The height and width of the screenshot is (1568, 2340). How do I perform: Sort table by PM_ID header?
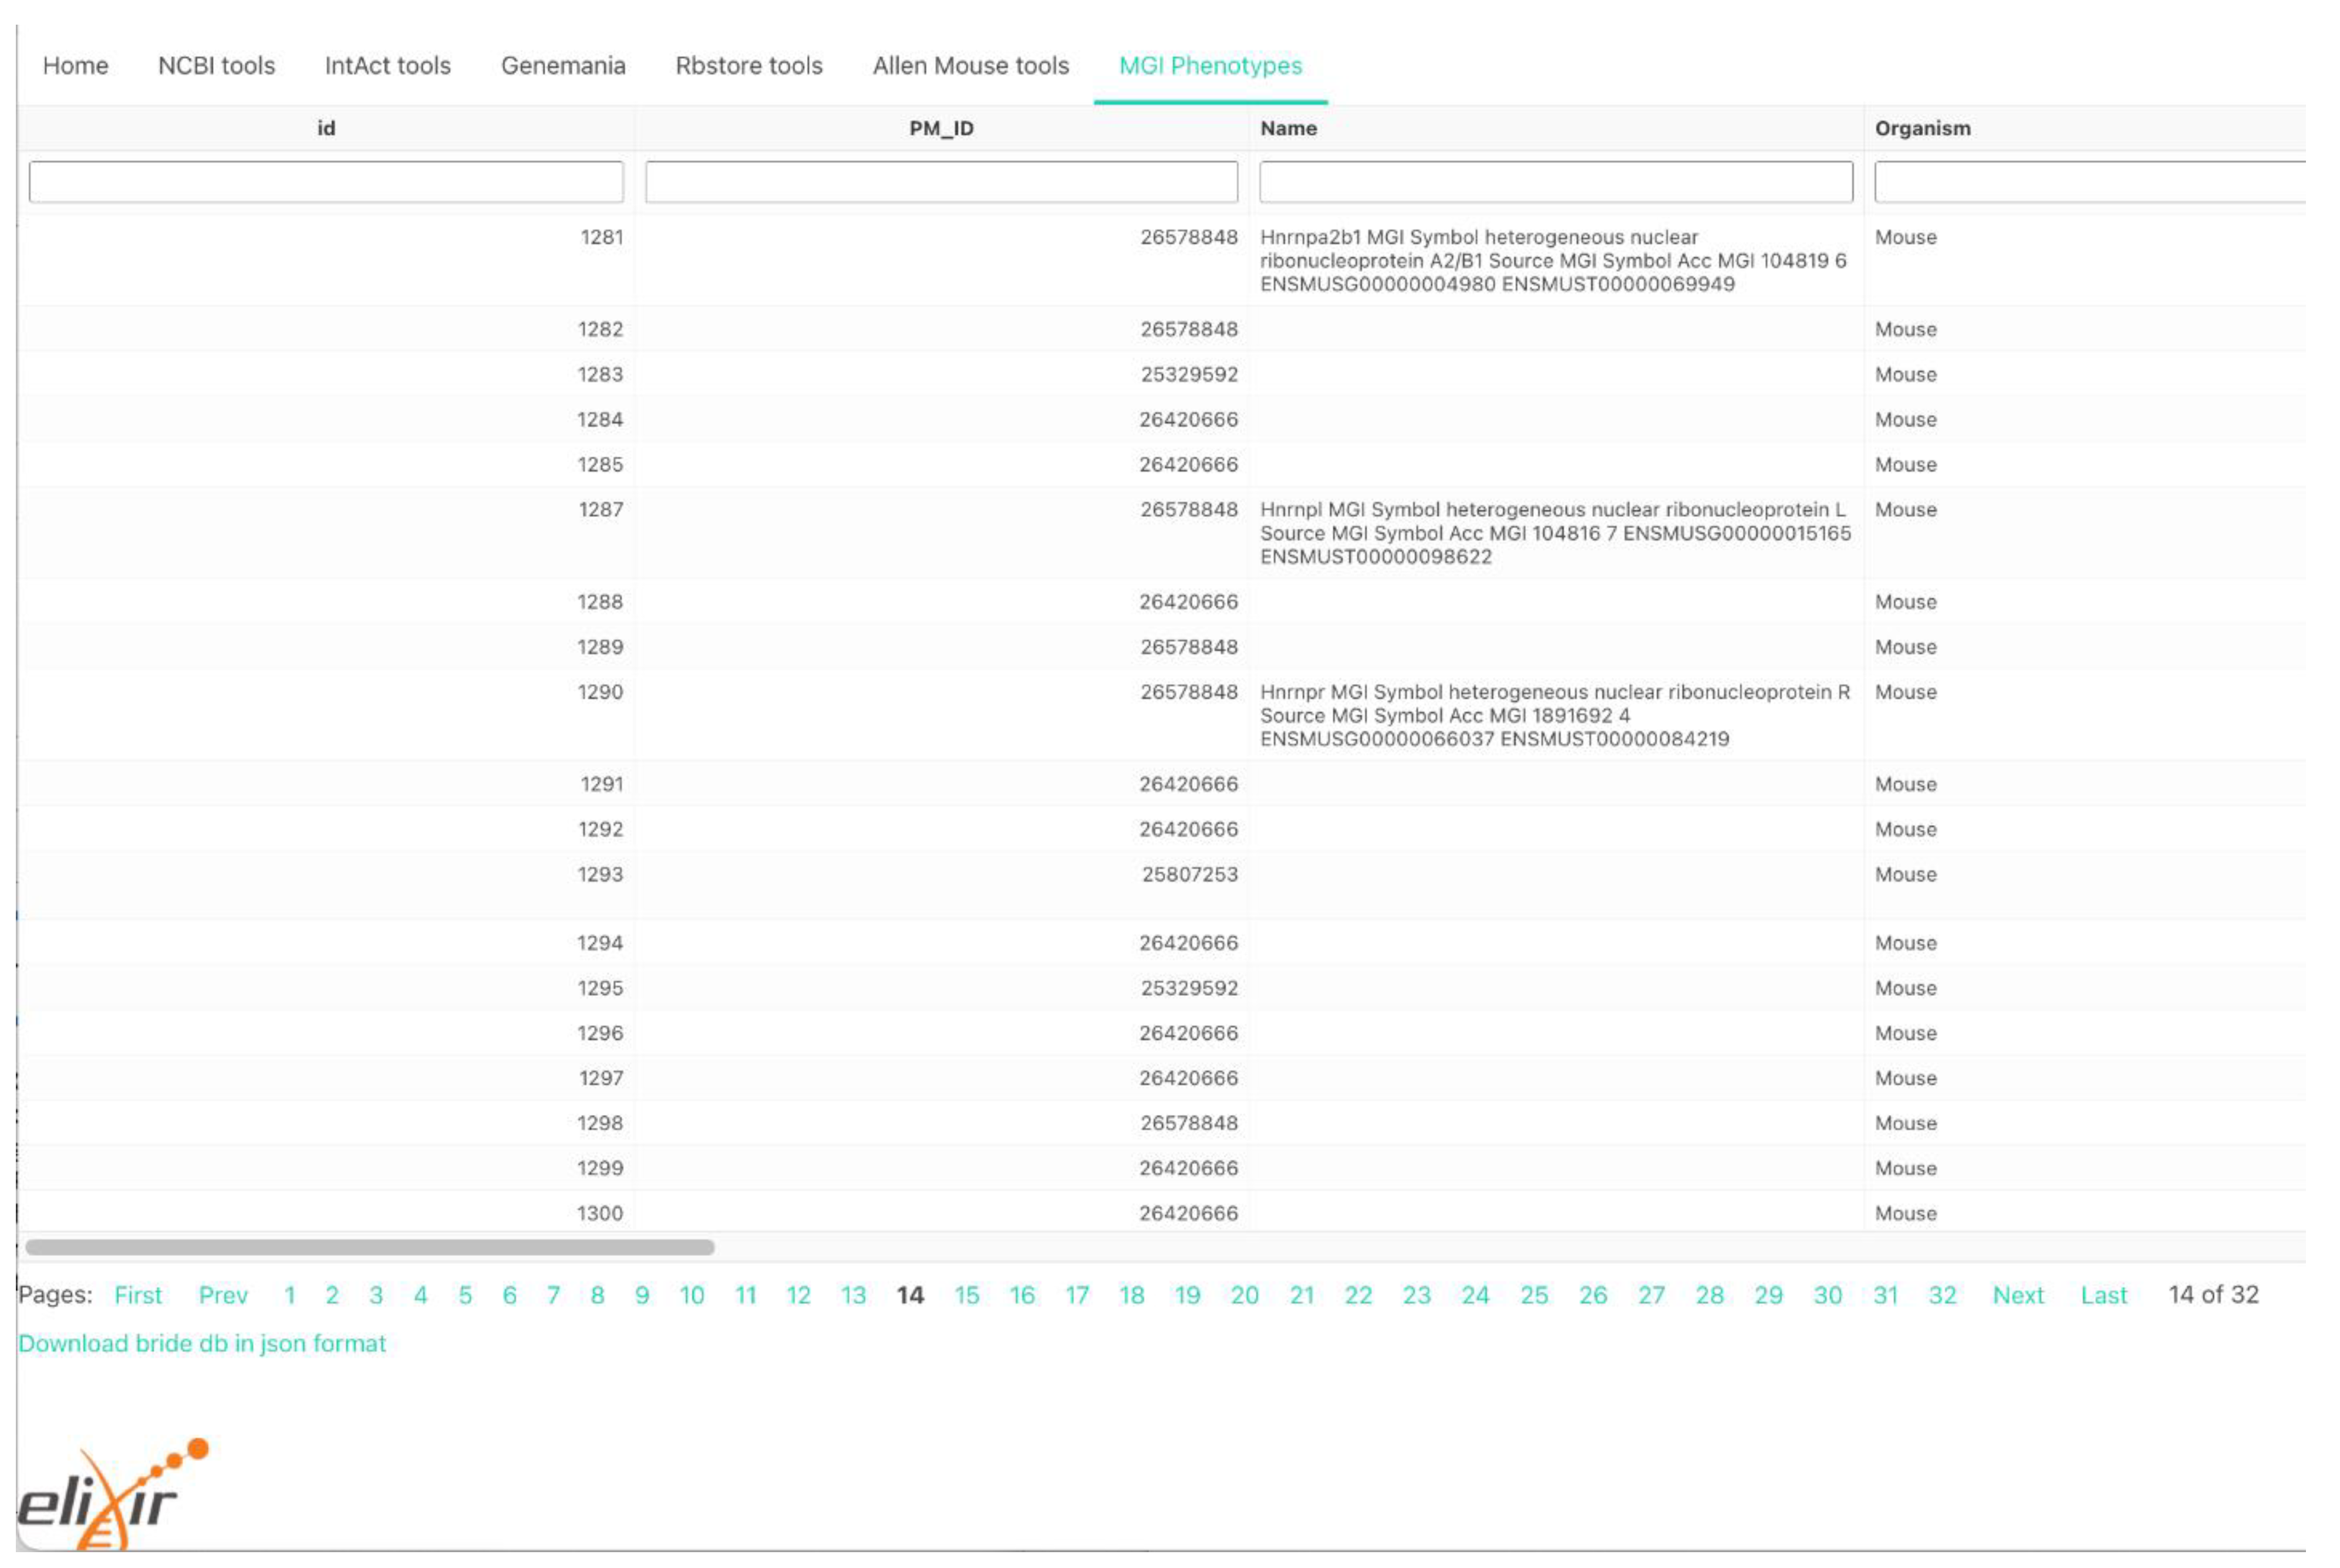point(940,129)
